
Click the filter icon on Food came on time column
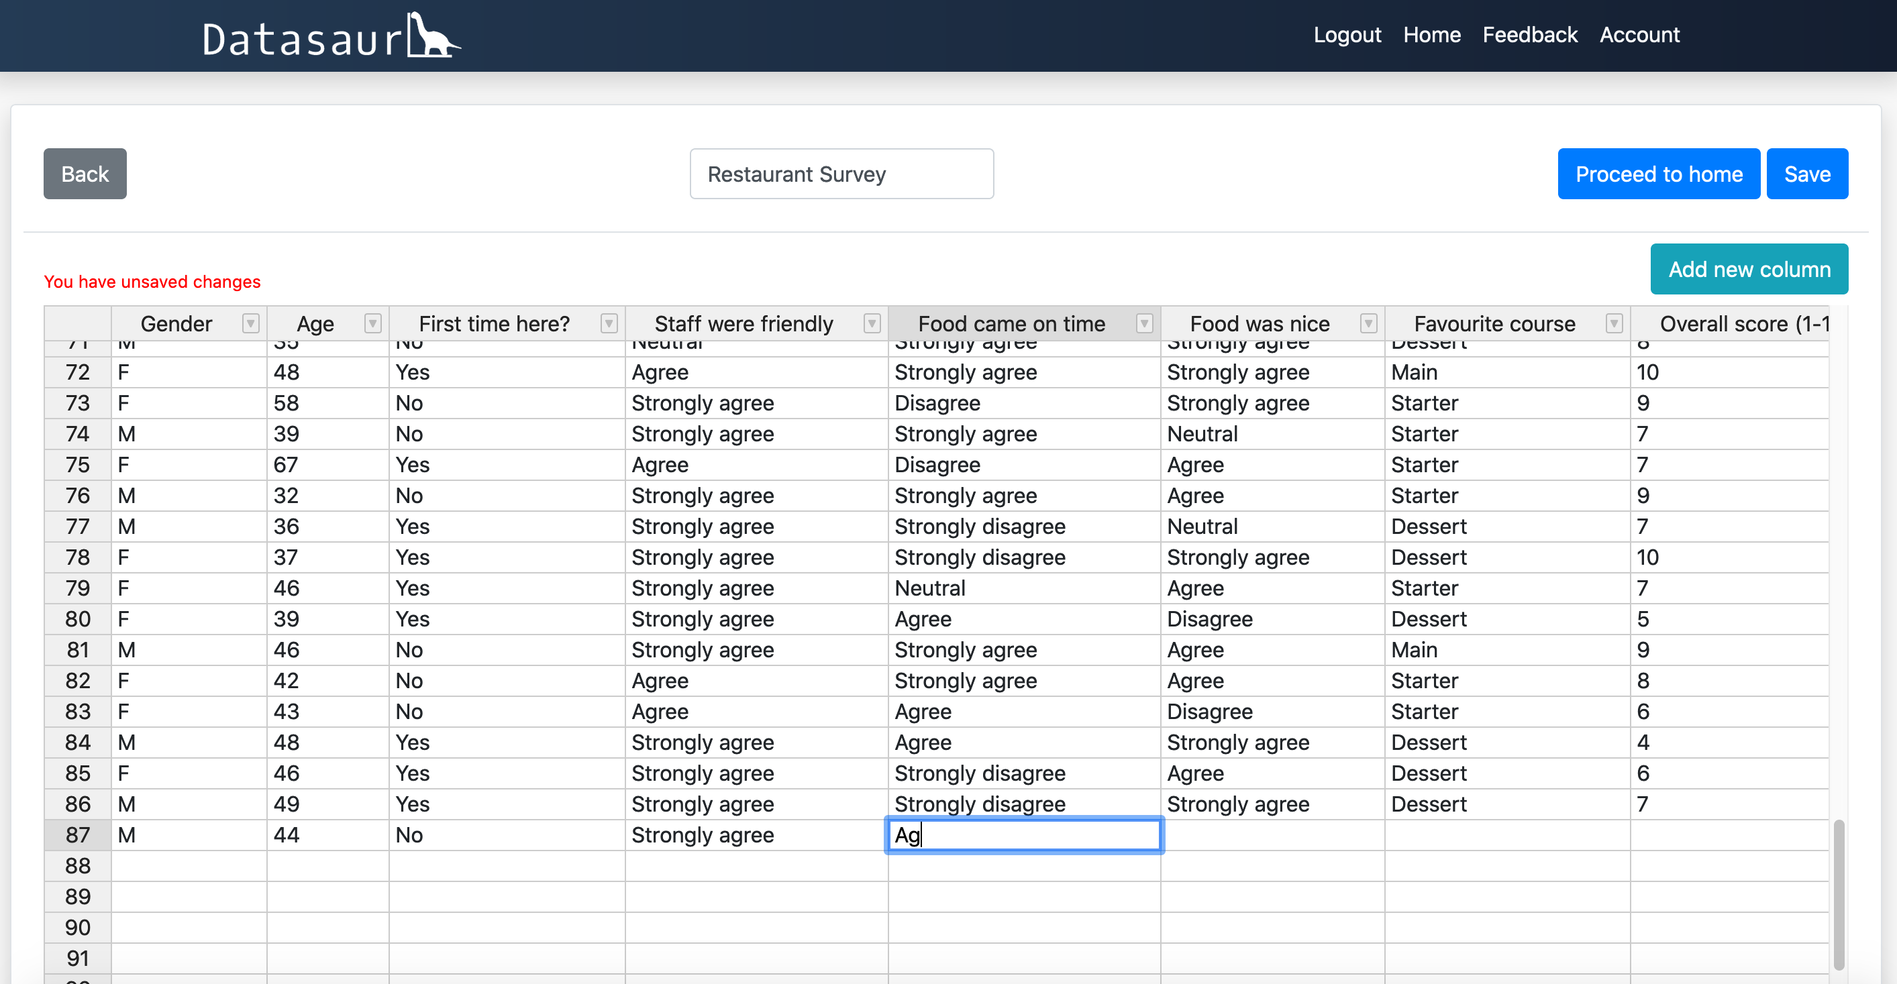coord(1144,323)
